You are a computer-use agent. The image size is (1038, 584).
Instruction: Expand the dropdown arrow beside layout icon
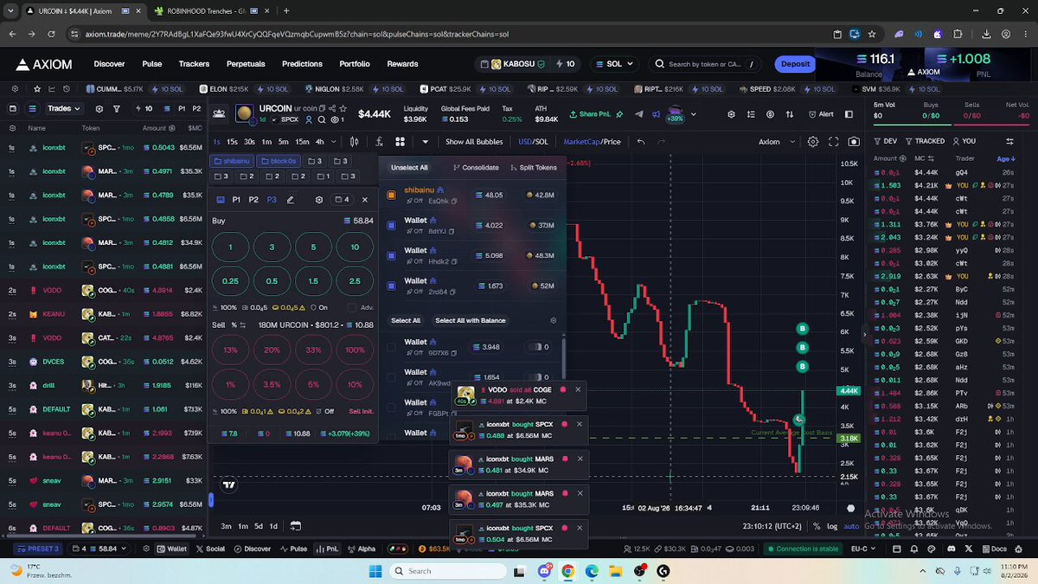coord(425,142)
